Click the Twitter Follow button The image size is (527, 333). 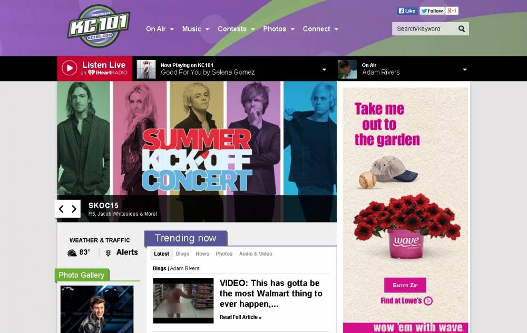click(432, 11)
